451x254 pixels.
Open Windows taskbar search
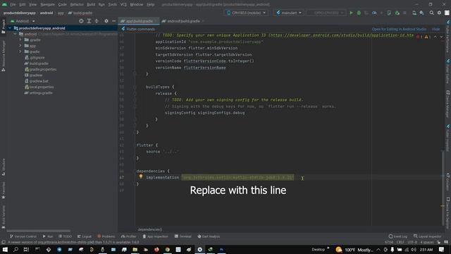tap(16, 249)
